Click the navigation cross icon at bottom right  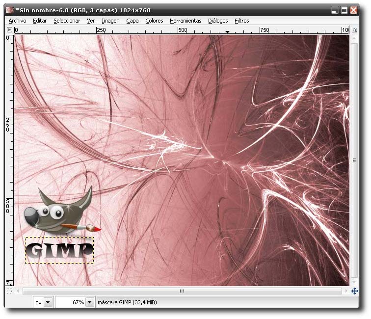354,291
